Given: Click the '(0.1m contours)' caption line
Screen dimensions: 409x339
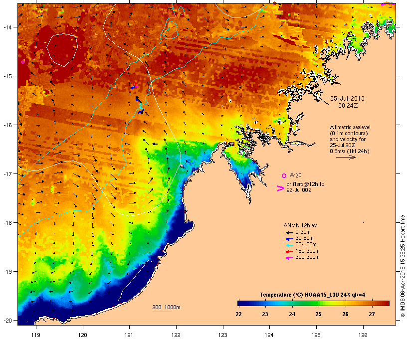Looking at the screenshot, I should tap(349, 133).
